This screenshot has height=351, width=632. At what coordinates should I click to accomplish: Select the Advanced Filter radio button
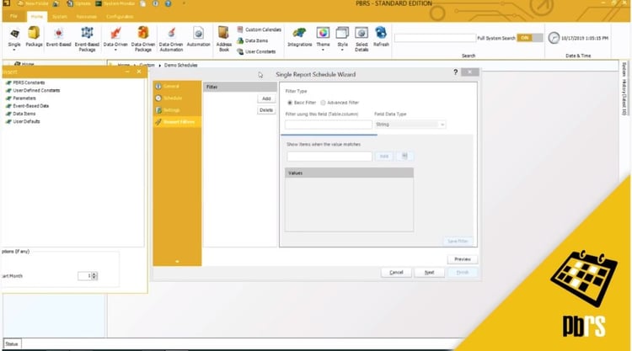[323, 103]
